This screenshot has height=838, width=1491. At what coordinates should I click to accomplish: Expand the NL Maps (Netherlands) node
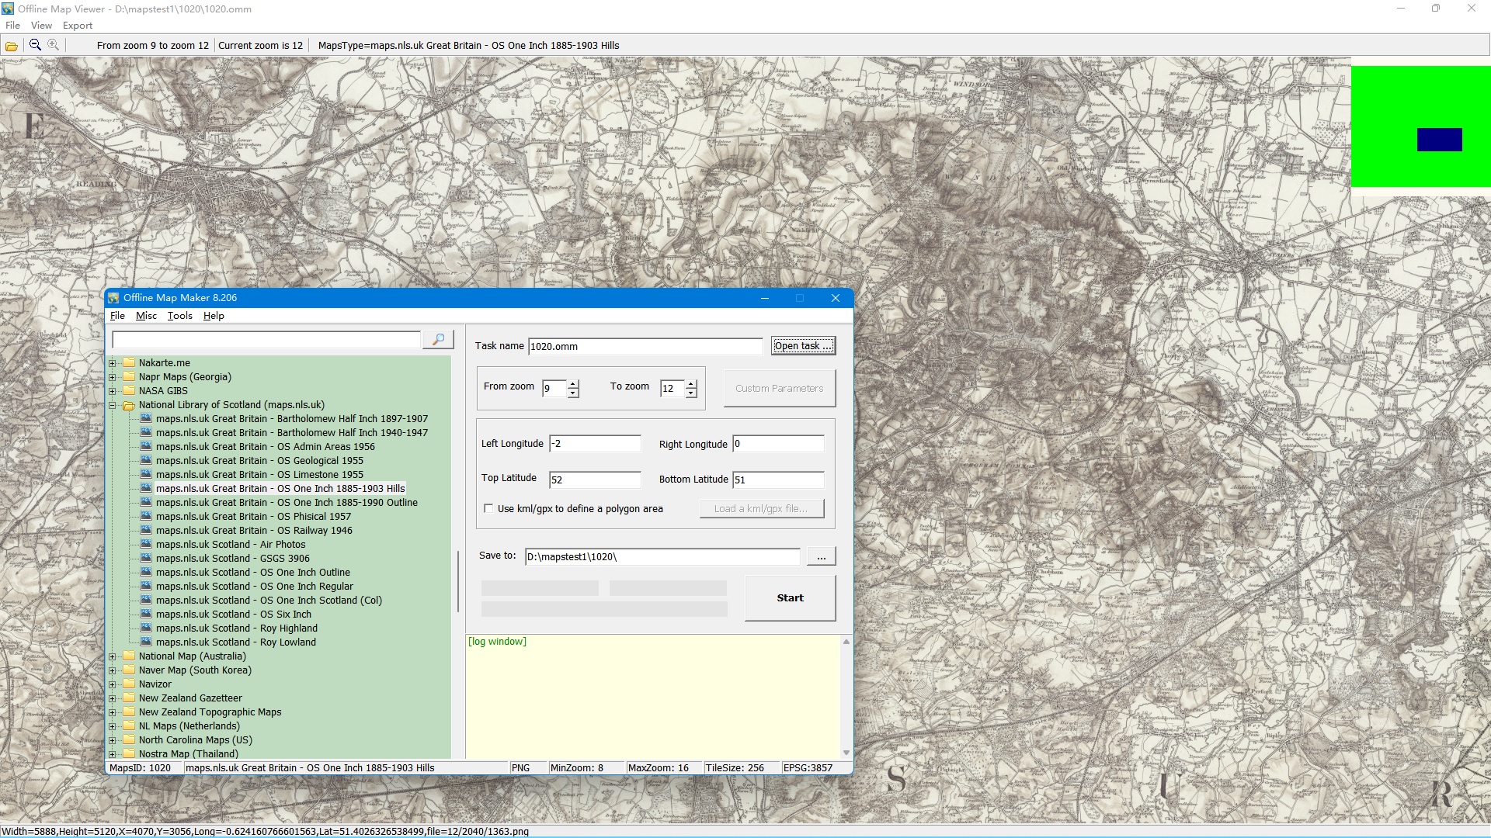[x=113, y=725]
